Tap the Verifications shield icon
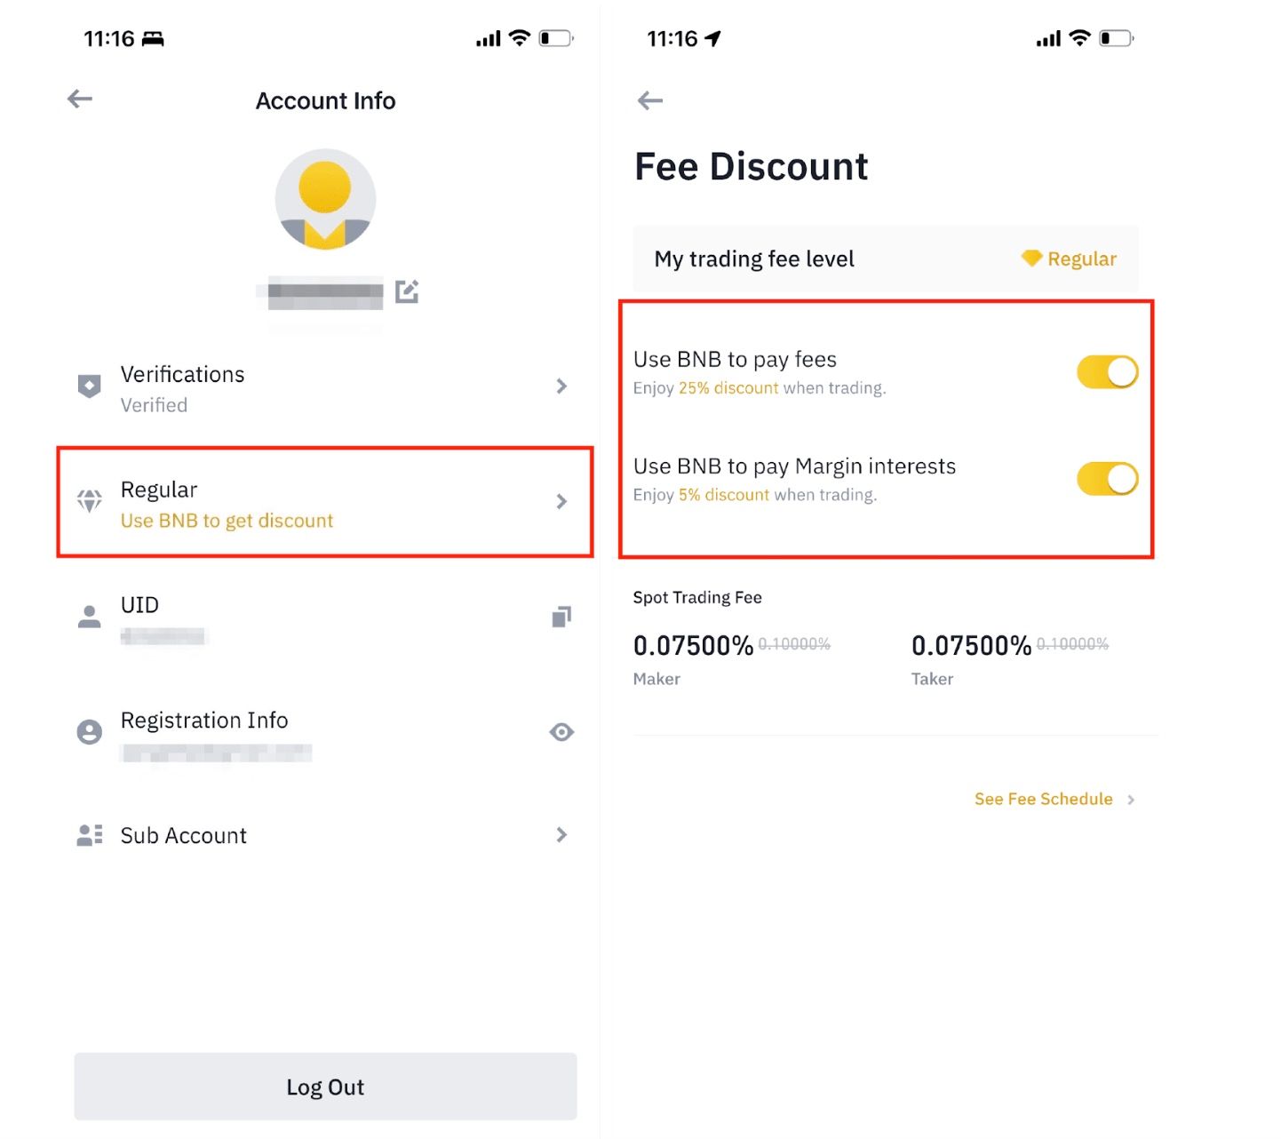The width and height of the screenshot is (1281, 1139). pyautogui.click(x=89, y=386)
